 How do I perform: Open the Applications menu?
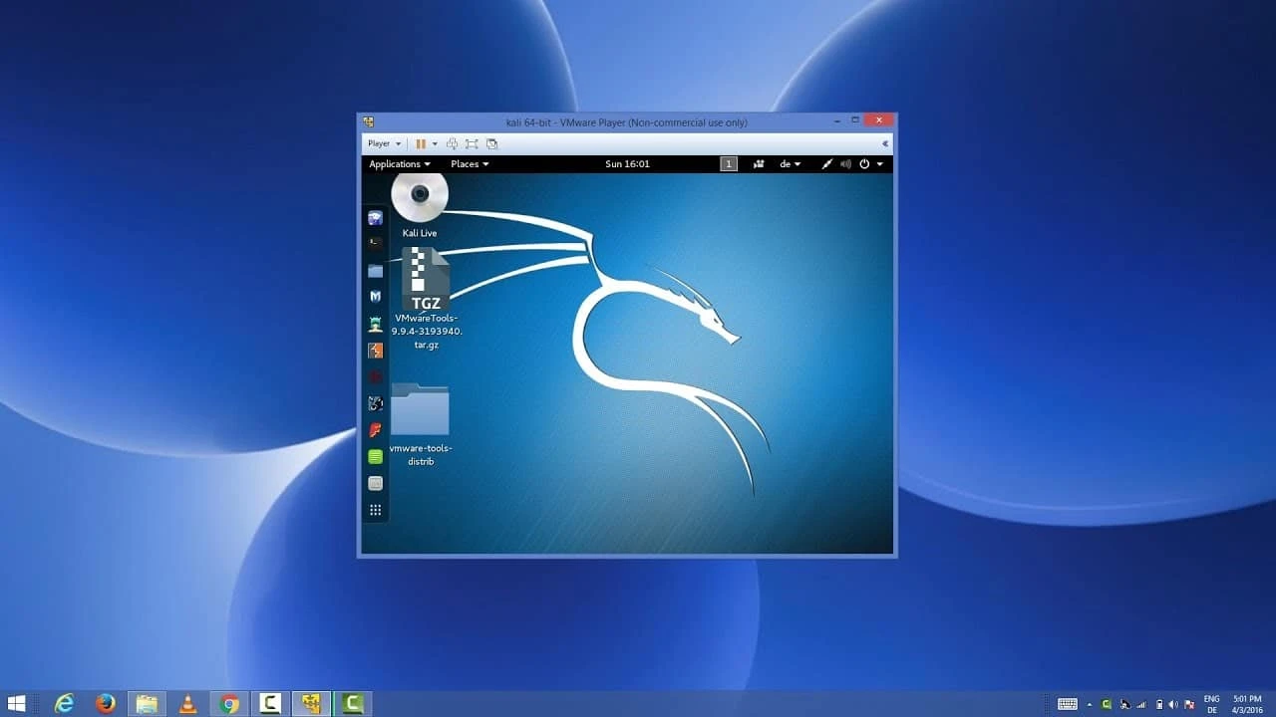point(395,163)
